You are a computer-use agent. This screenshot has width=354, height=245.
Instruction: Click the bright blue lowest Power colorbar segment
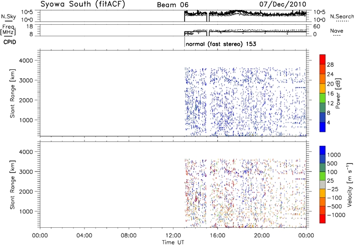323,127
